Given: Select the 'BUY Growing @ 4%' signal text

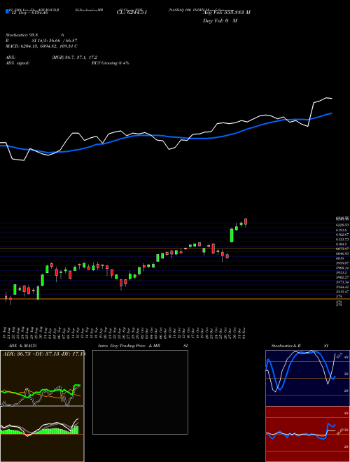Looking at the screenshot, I should (110, 63).
